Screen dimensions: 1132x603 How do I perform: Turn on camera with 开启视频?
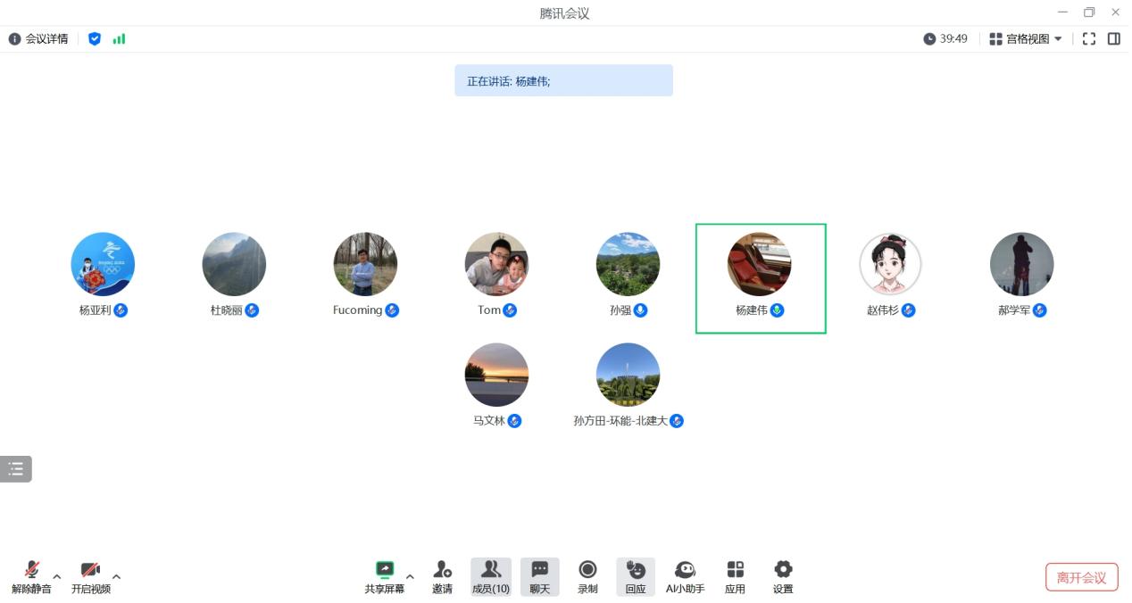90,576
